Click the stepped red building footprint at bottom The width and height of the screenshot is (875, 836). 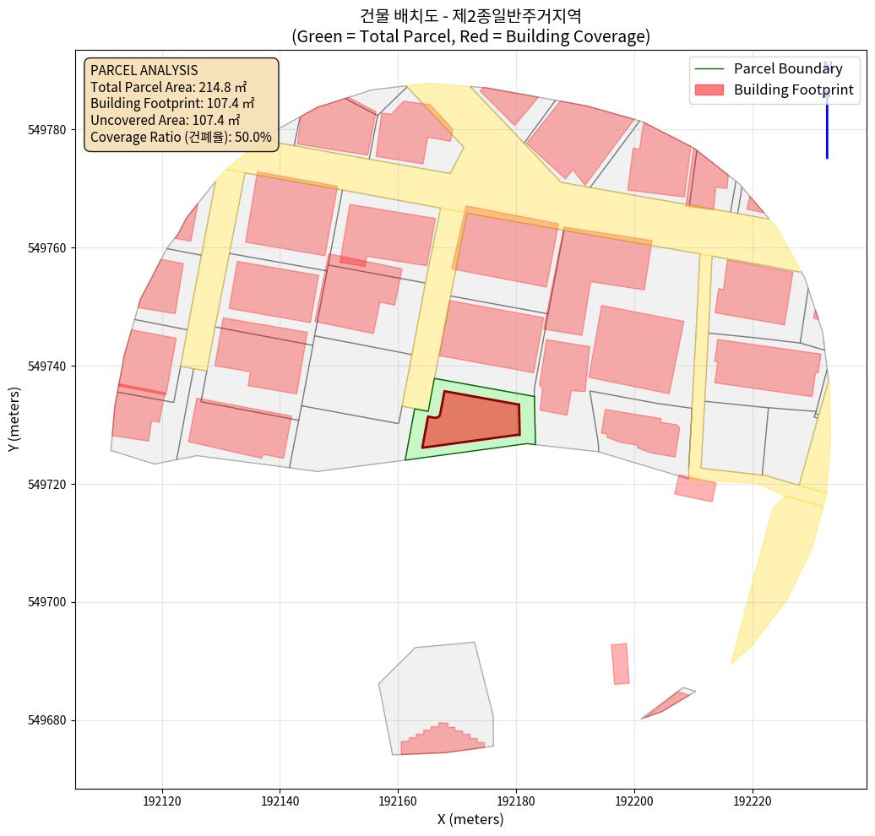click(x=441, y=740)
